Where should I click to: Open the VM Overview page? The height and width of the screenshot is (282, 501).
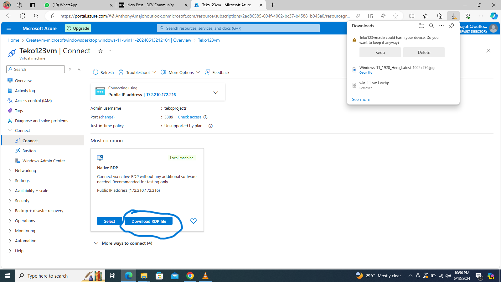tap(23, 81)
